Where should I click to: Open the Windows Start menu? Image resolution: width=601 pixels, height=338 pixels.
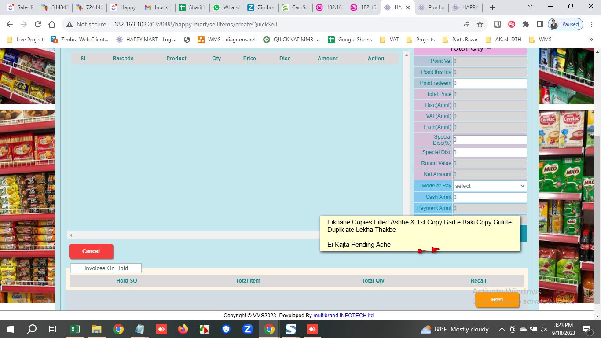[10, 329]
